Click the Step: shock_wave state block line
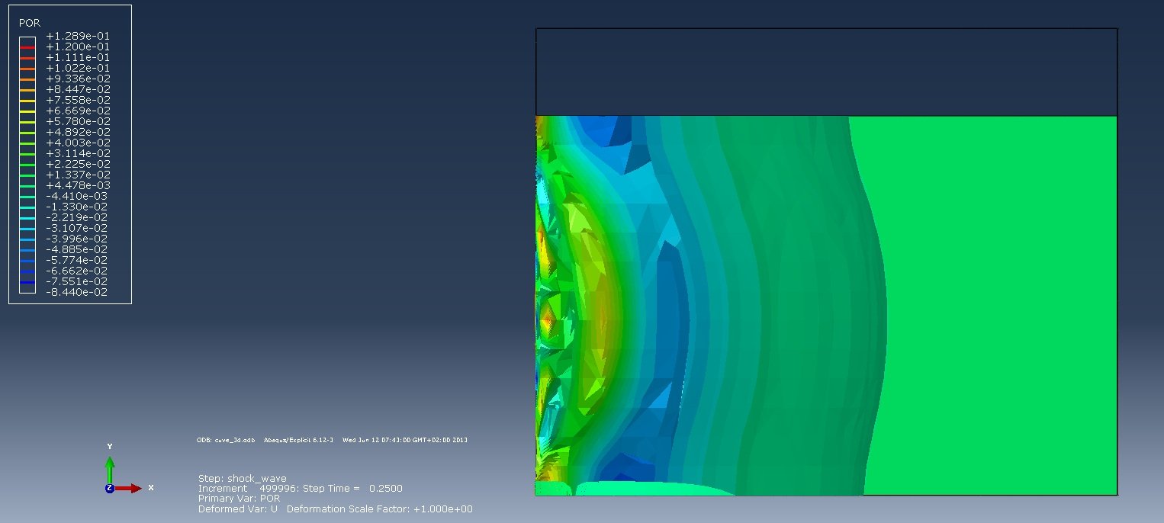Viewport: 1164px width, 523px height. pyautogui.click(x=242, y=479)
